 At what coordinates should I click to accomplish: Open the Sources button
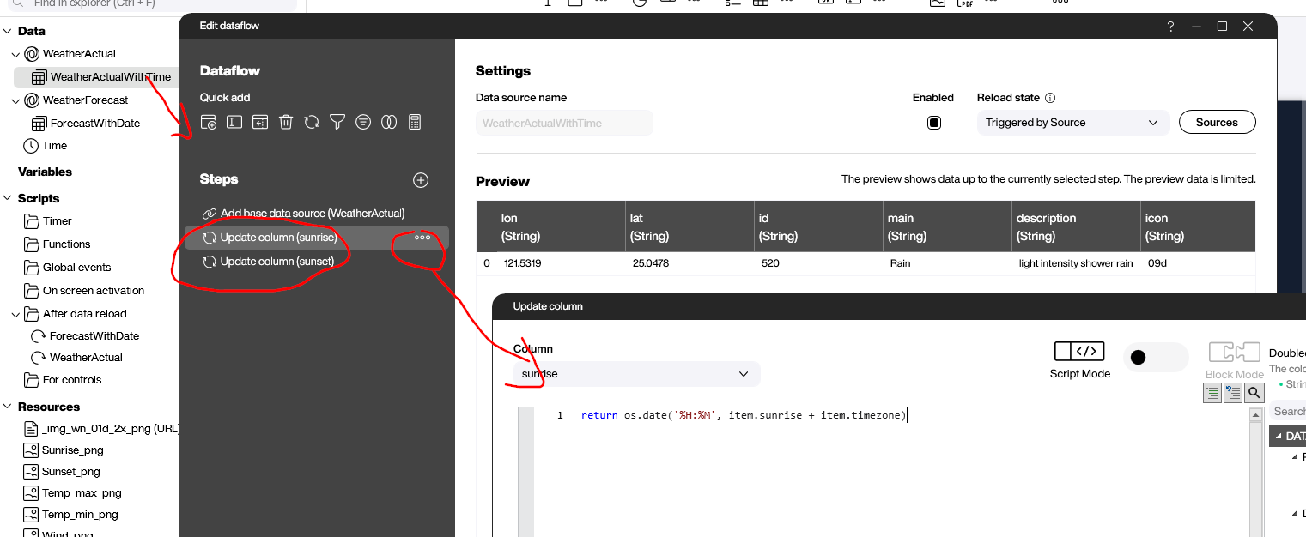coord(1217,123)
